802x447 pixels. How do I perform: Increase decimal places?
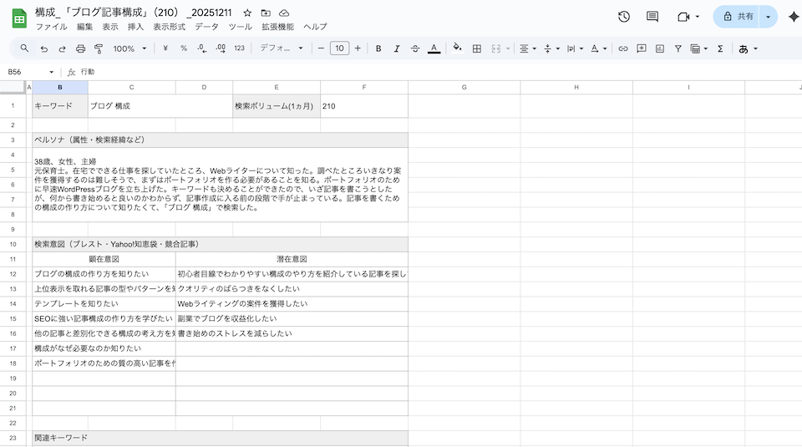coord(221,48)
